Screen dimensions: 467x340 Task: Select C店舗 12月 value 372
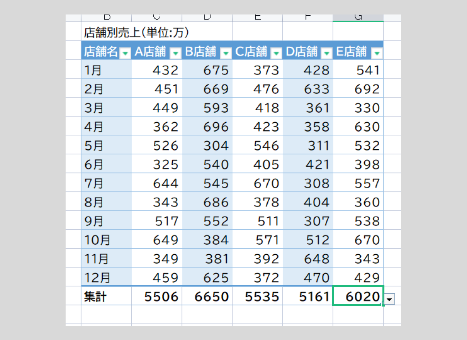pos(257,277)
